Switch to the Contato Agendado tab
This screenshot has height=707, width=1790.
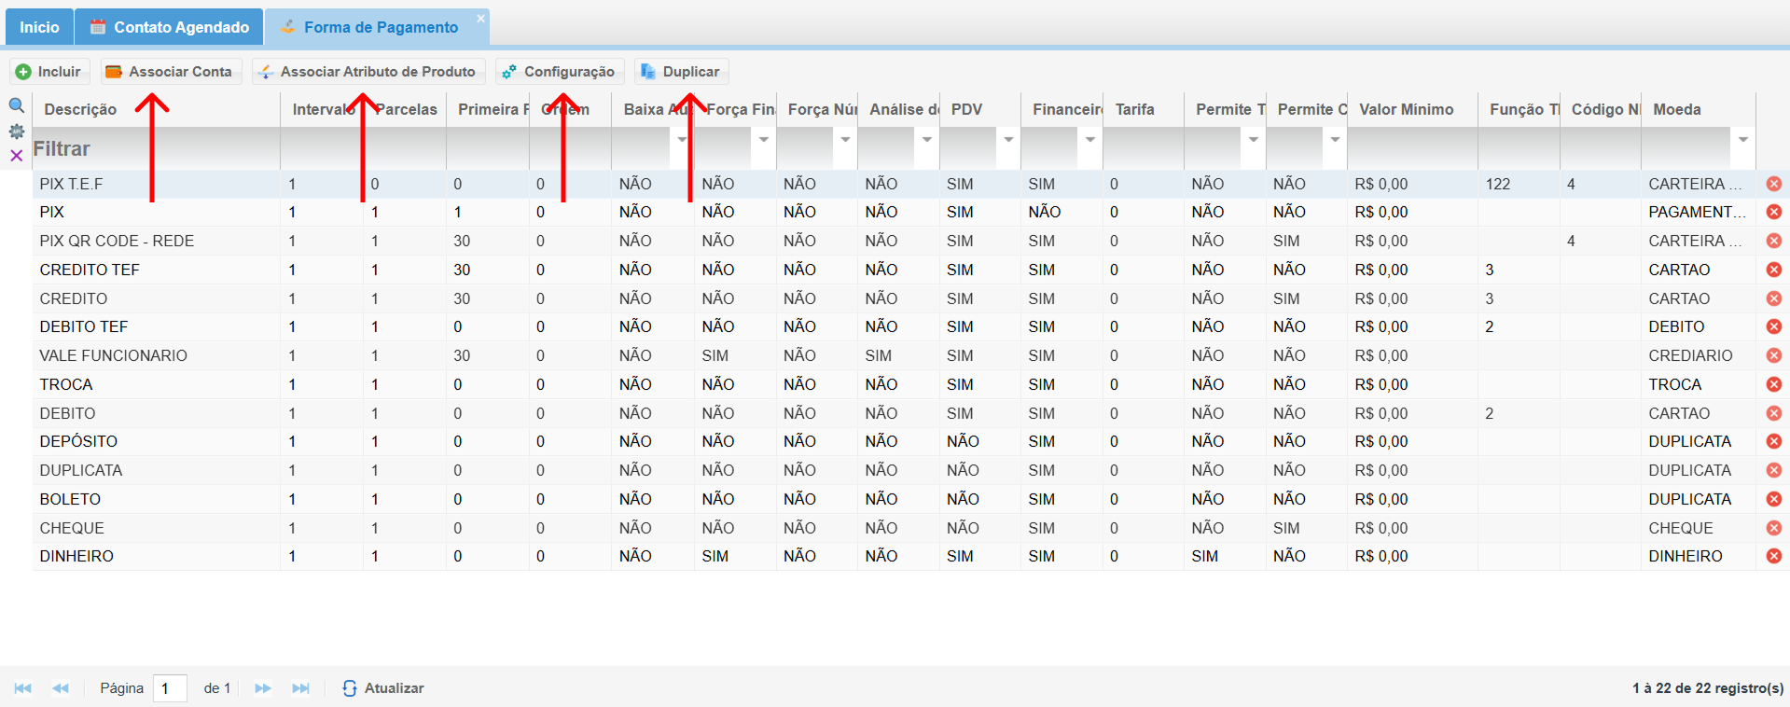170,27
